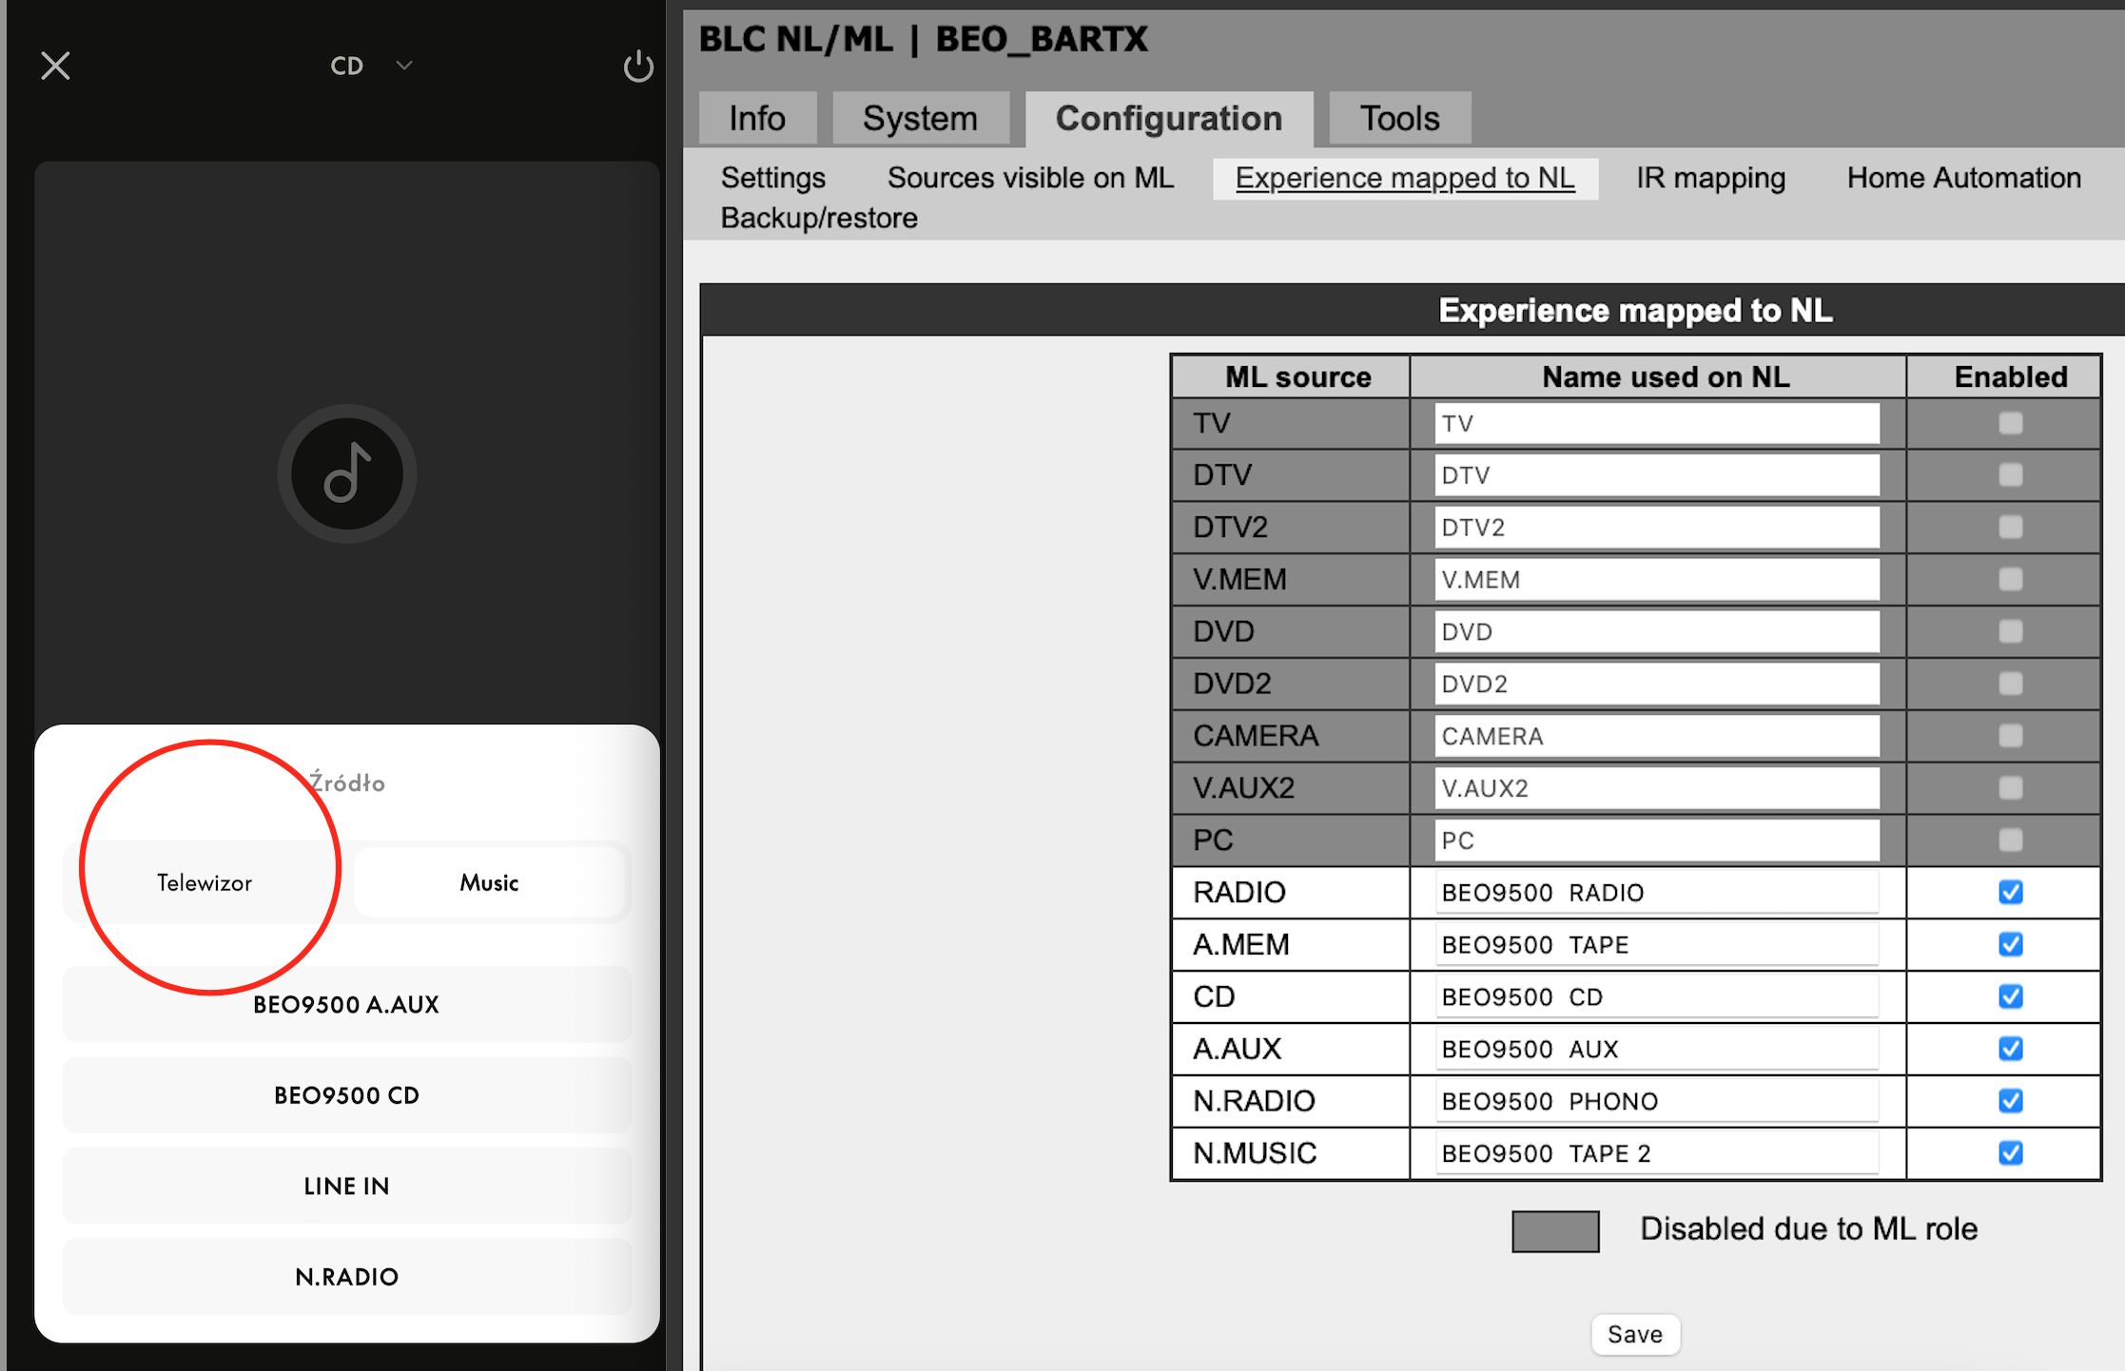
Task: Edit the N.RADIO name field
Action: (1657, 1102)
